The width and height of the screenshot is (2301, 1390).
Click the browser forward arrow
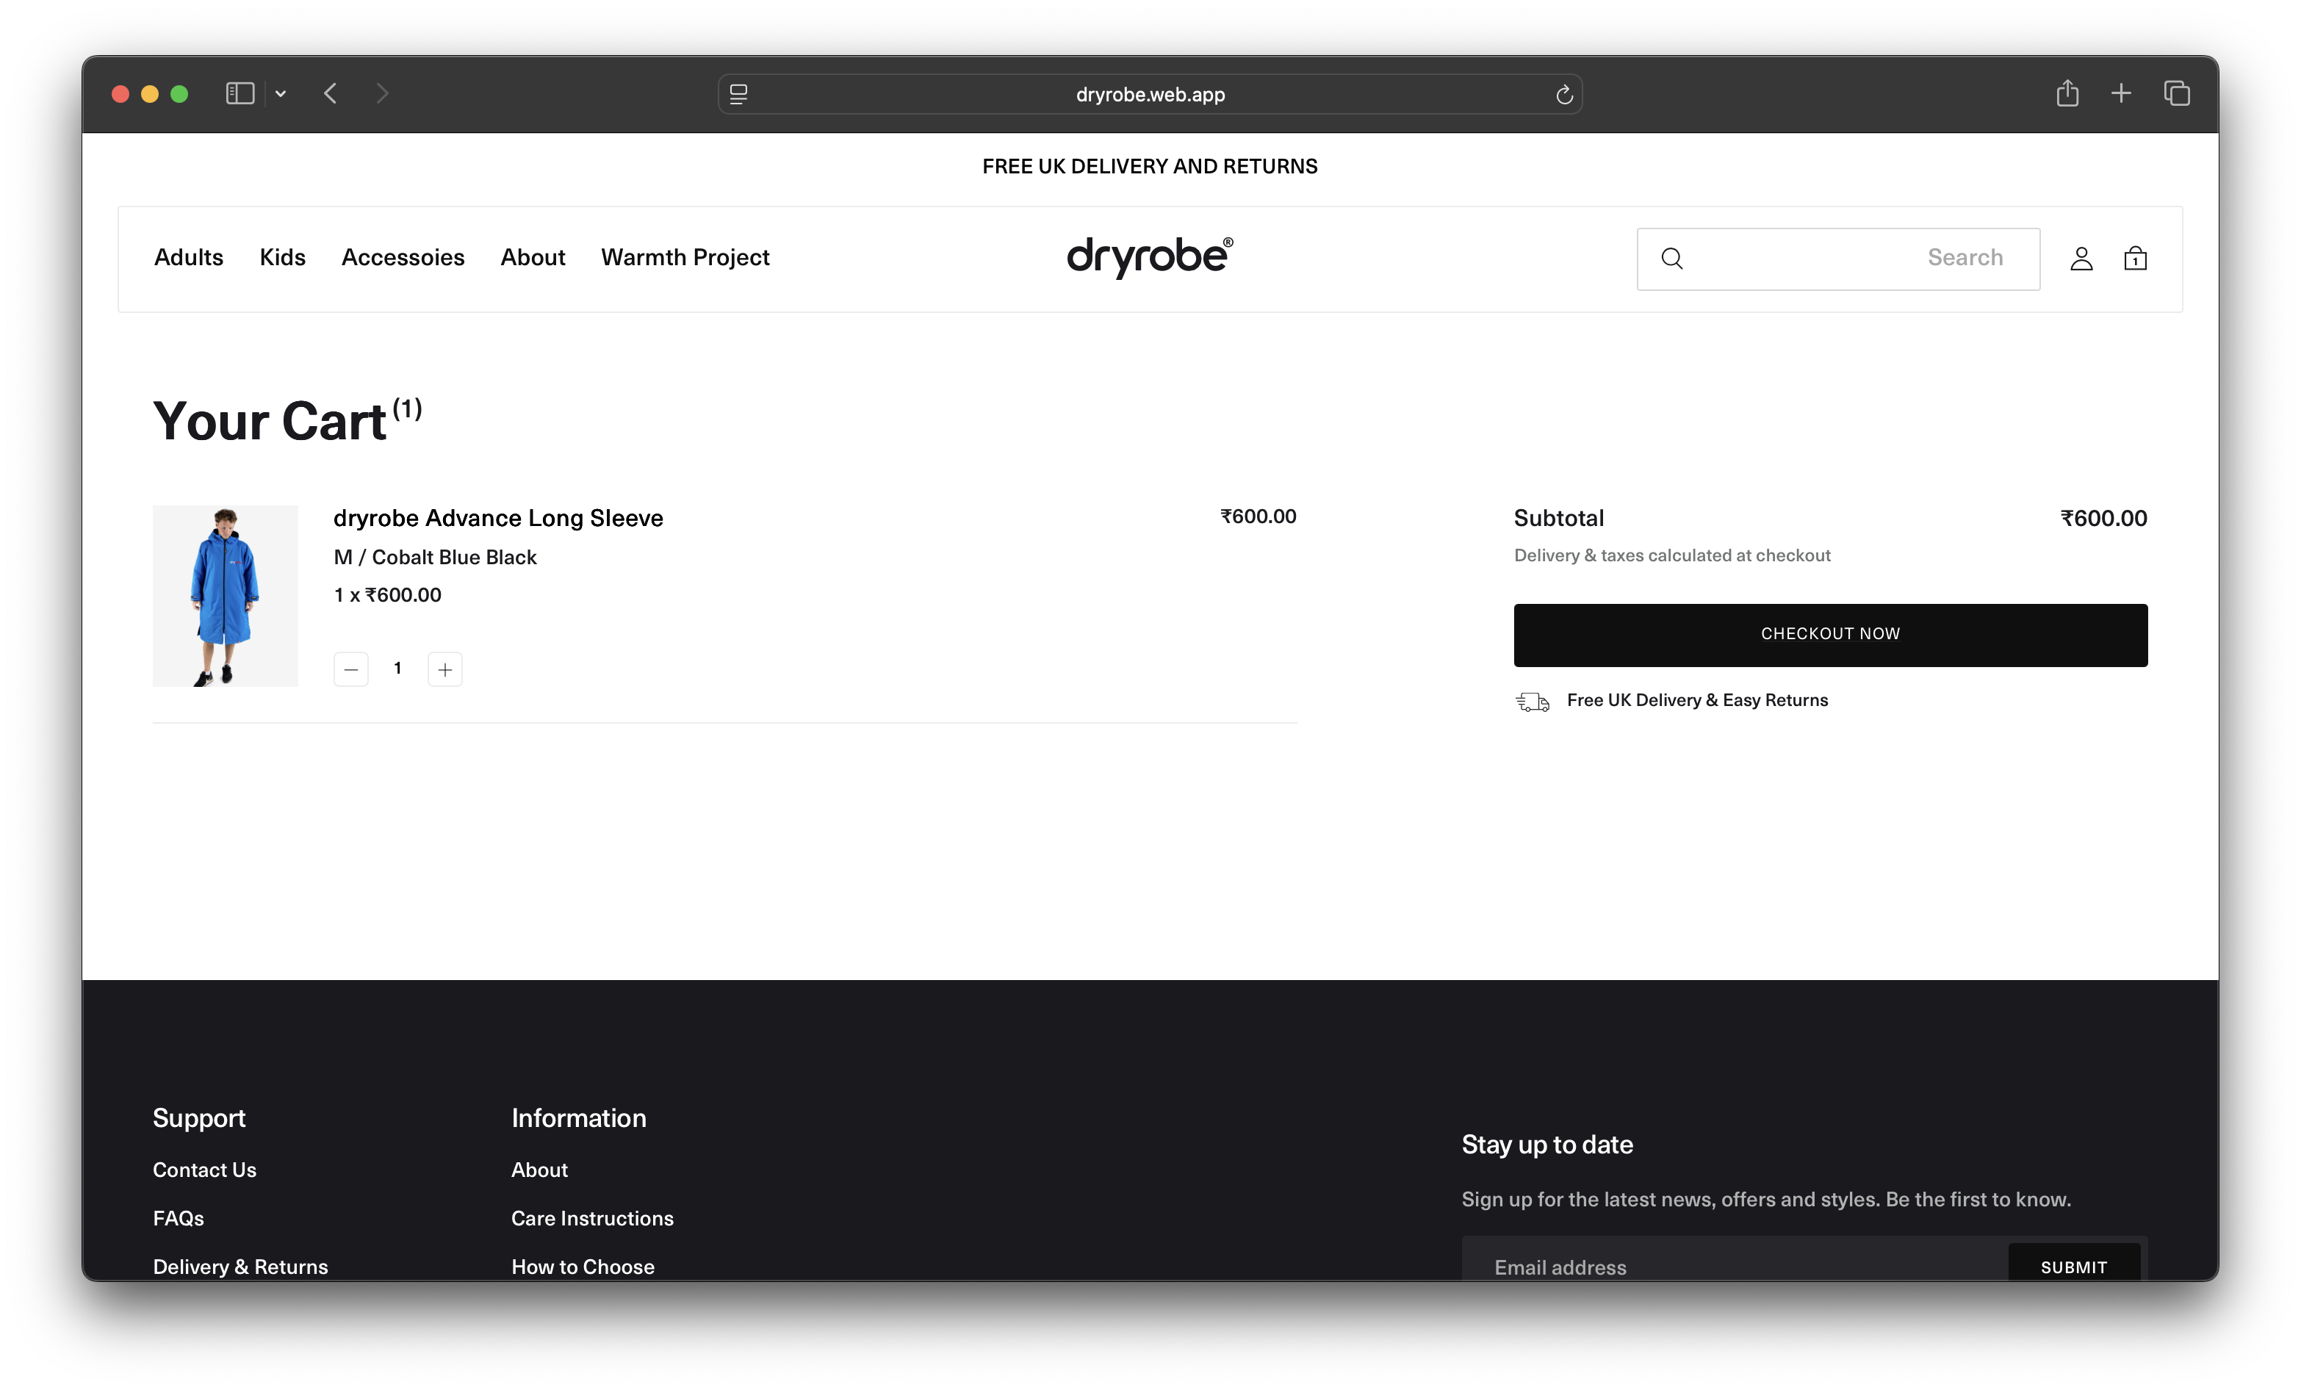point(382,93)
